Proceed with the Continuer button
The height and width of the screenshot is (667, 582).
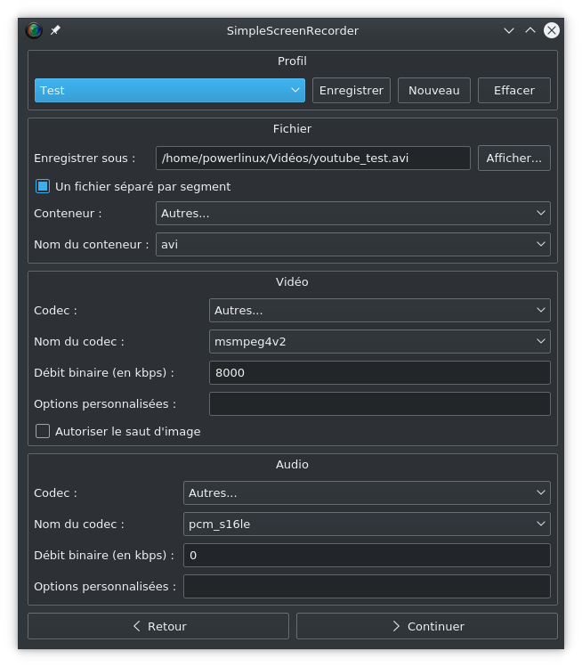(427, 626)
